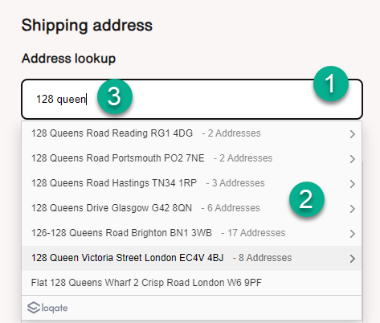Expand chevron for Queens Drive Glasgow G42 8QN

point(352,209)
